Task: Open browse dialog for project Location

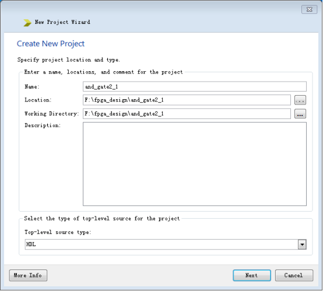Action: coord(300,100)
